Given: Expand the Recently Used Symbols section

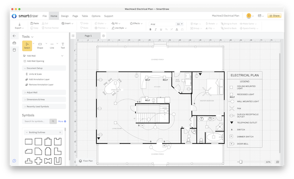Looking at the screenshot, I should click(x=44, y=107).
